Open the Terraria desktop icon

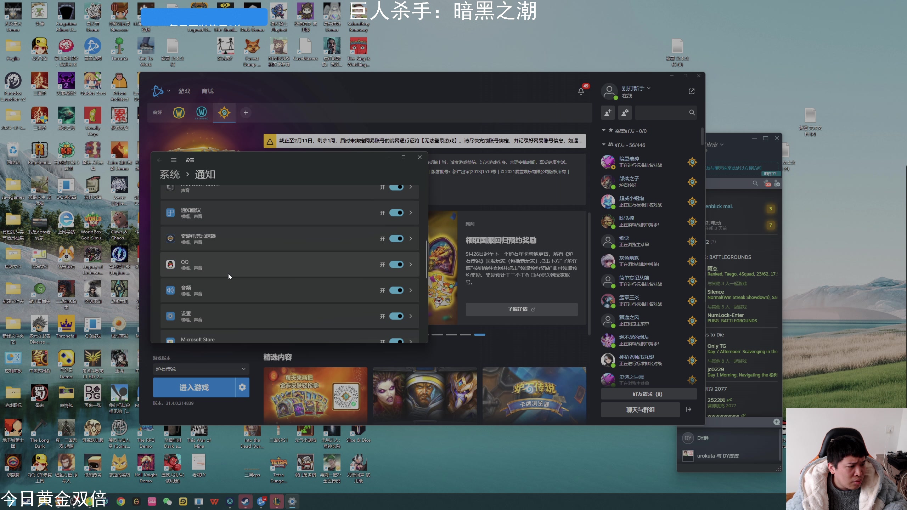pos(119,49)
